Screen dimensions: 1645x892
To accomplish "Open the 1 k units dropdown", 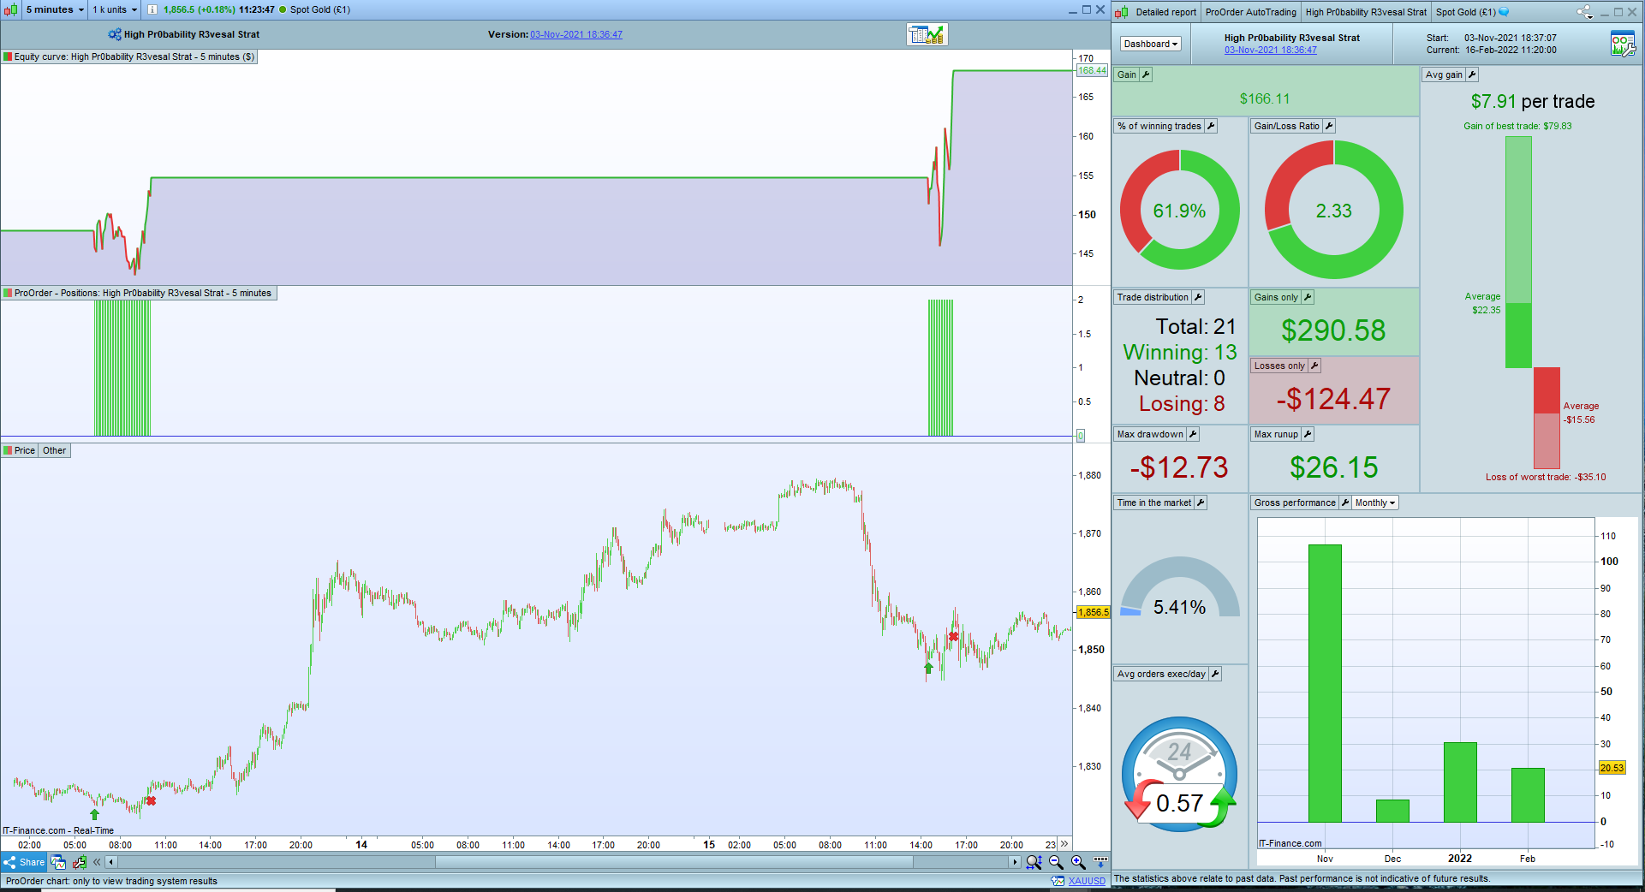I will (115, 10).
